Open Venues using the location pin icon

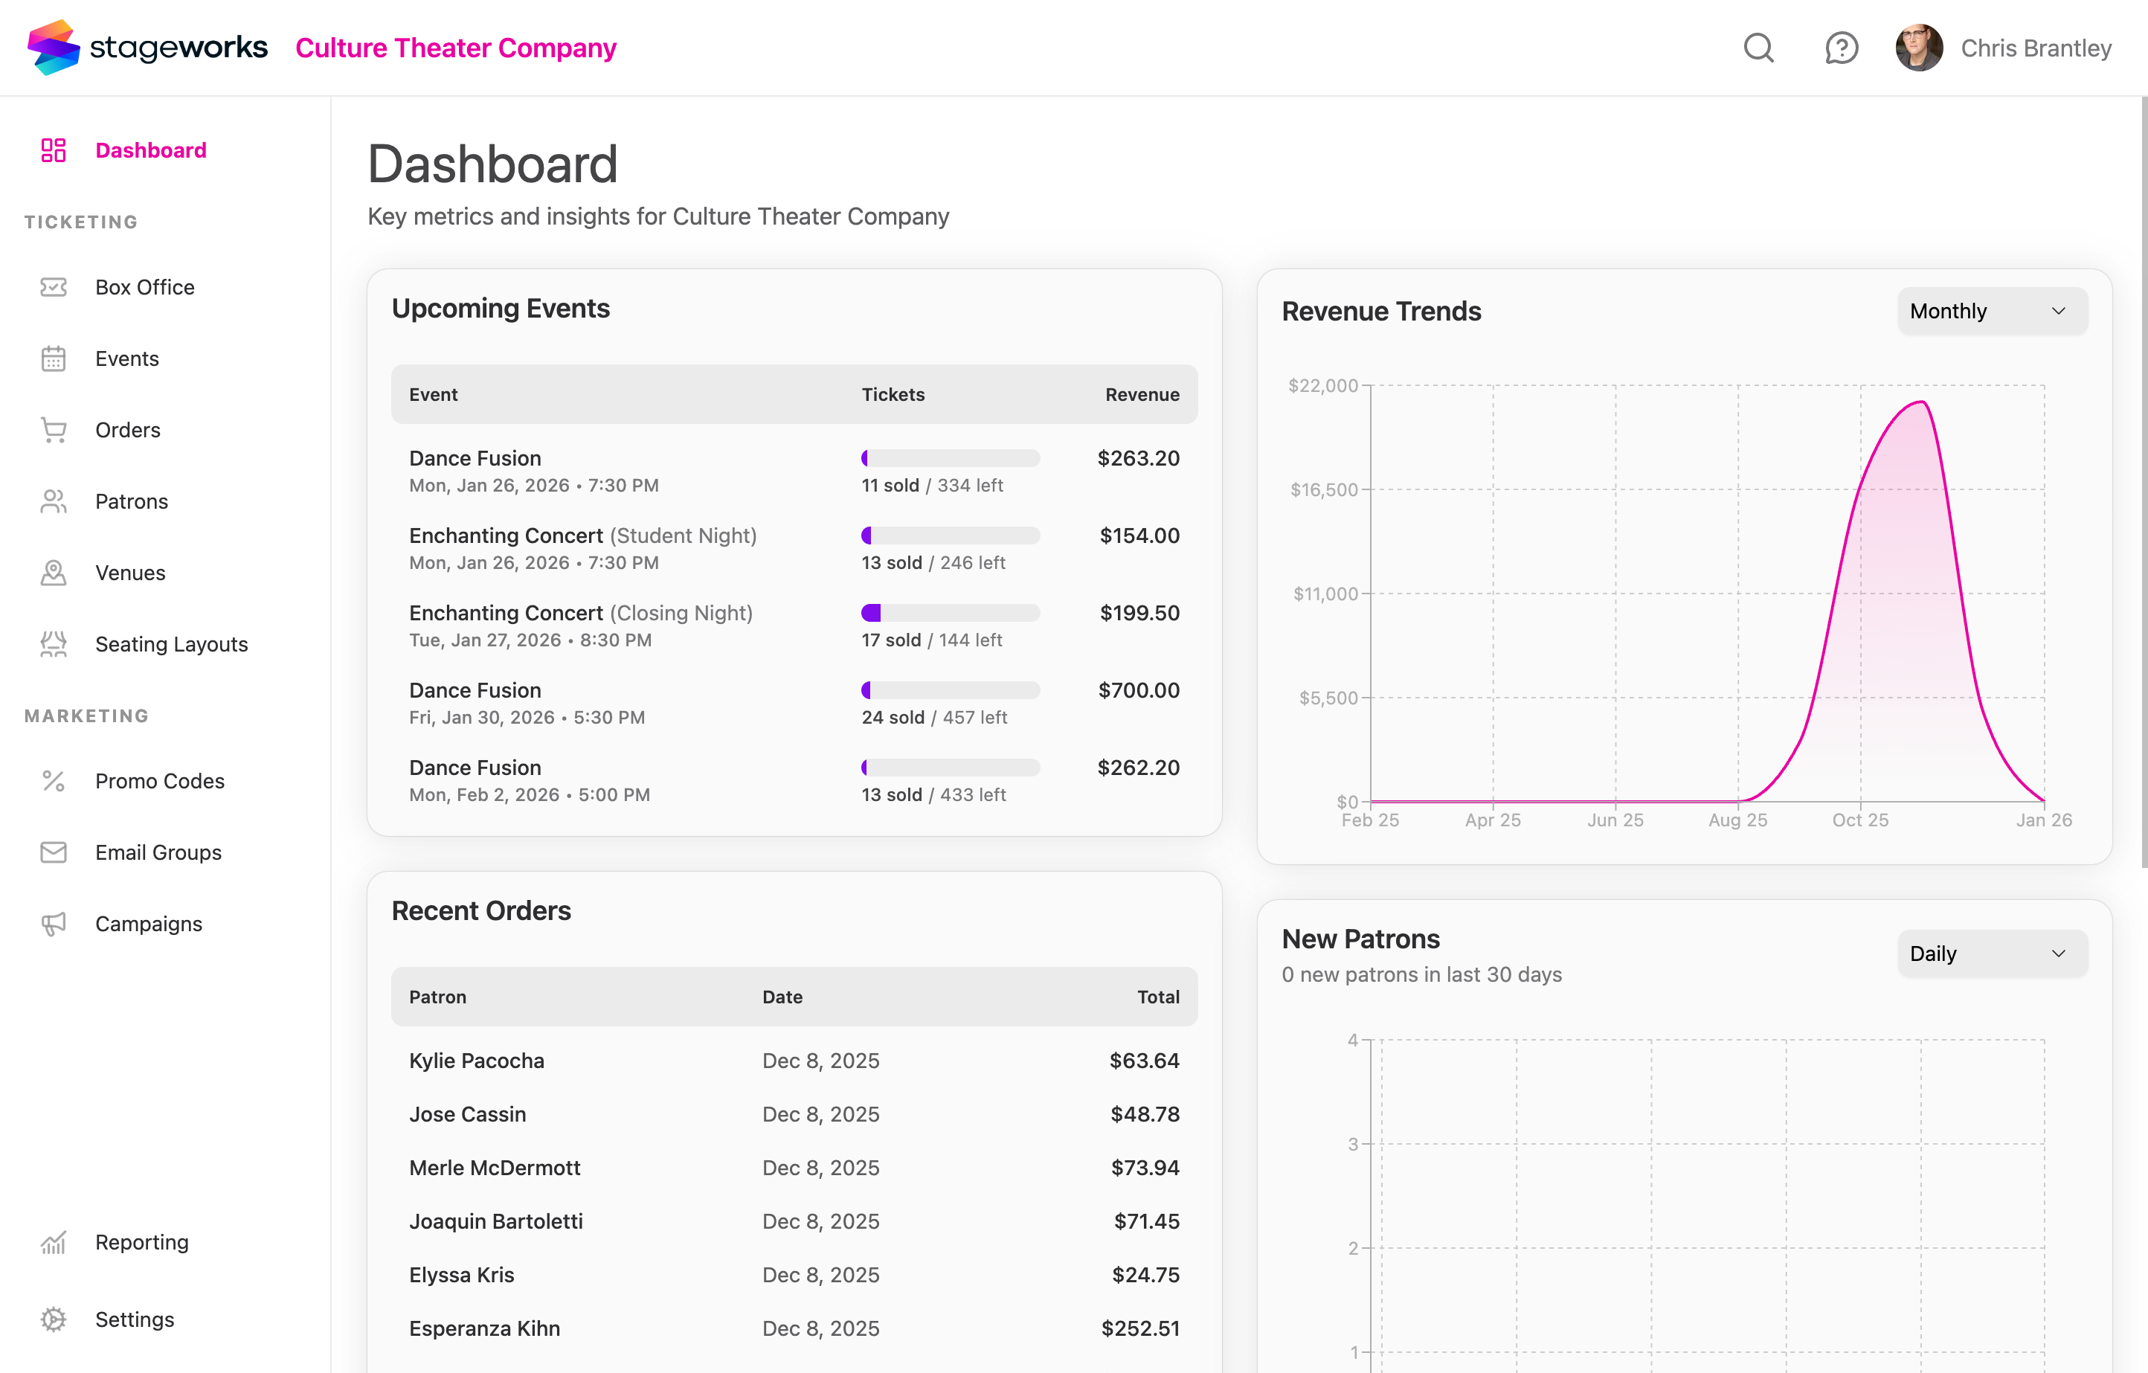tap(54, 572)
